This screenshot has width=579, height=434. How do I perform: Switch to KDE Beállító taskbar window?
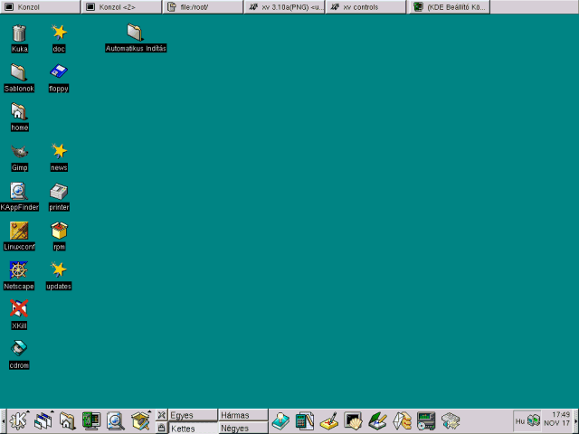point(449,7)
